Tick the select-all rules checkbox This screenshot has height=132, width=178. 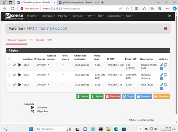click(x=9, y=59)
